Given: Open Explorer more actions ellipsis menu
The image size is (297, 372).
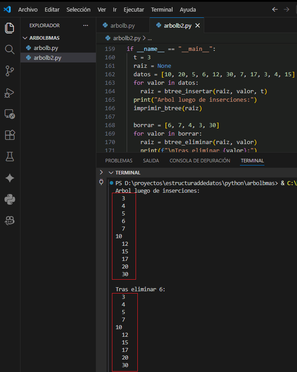Looking at the screenshot, I should pos(86,25).
